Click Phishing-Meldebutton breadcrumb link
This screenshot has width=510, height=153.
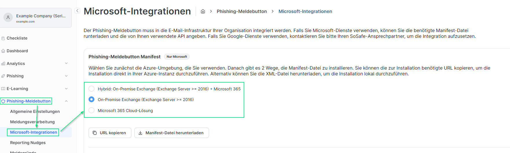242,11
